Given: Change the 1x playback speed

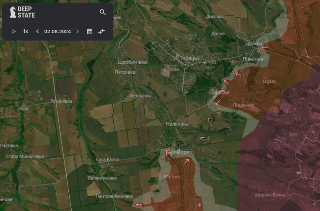Looking at the screenshot, I should 26,31.
